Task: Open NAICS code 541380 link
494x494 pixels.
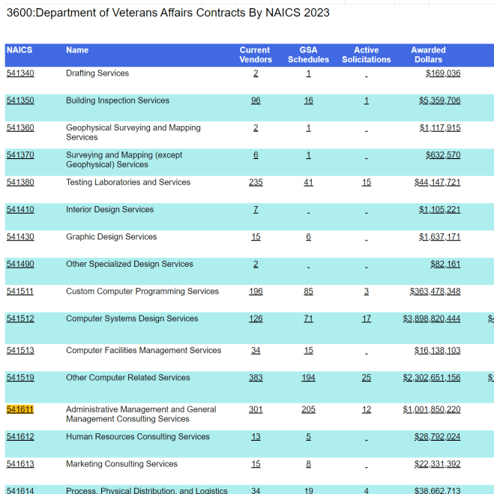Action: [x=20, y=182]
